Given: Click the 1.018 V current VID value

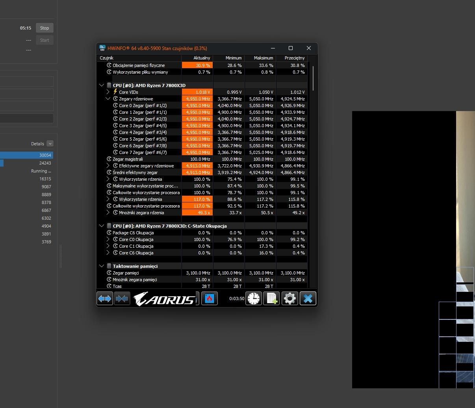Looking at the screenshot, I should click(x=197, y=92).
